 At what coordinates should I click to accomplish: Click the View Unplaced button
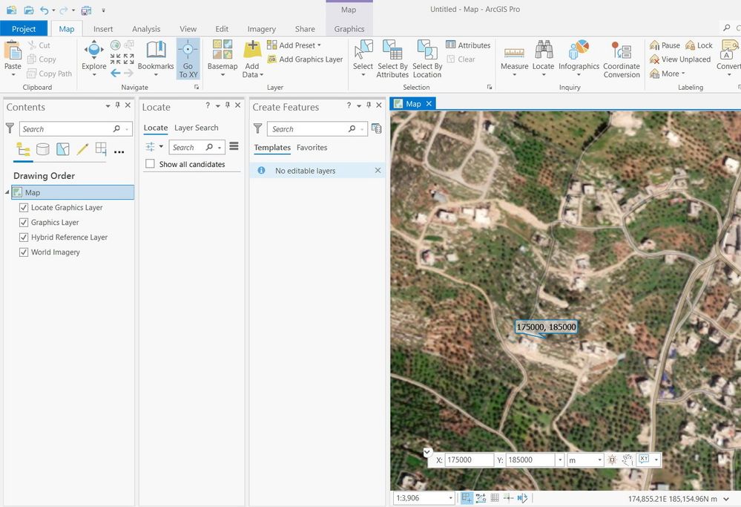point(680,59)
